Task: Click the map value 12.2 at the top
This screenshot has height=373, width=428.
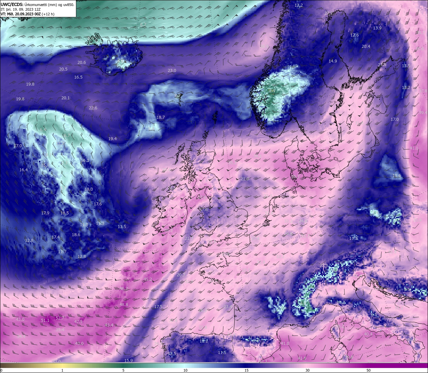Action: point(299,5)
